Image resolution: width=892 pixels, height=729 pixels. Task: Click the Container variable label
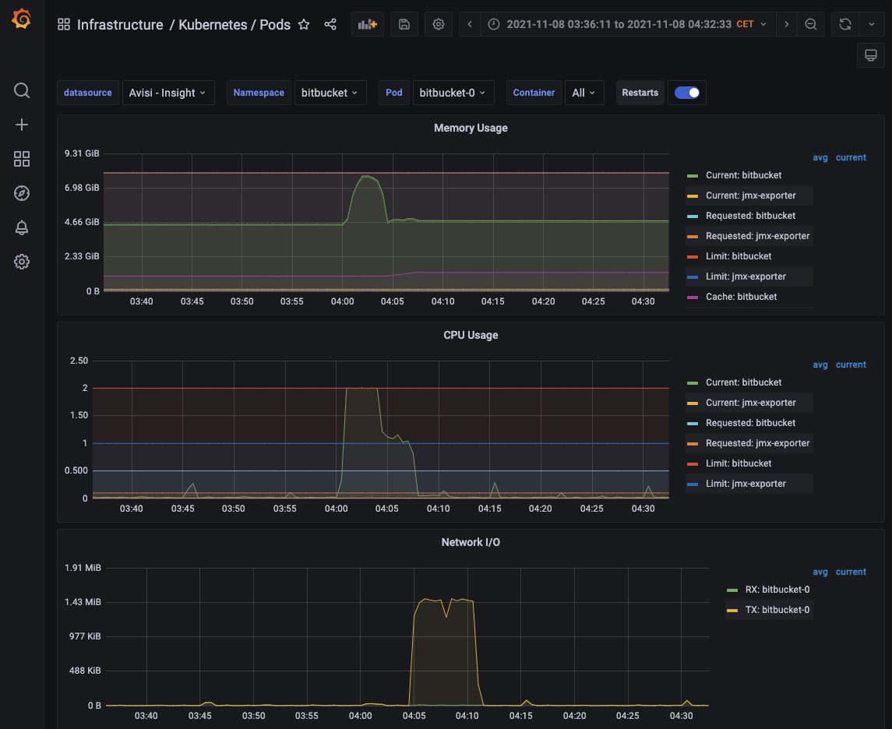pos(534,93)
